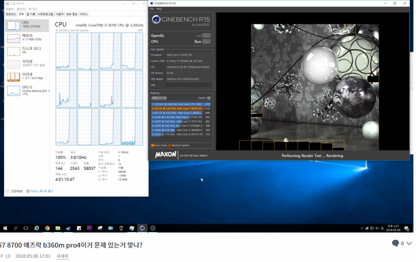Click the Cinebench Info input field

[x=188, y=85]
